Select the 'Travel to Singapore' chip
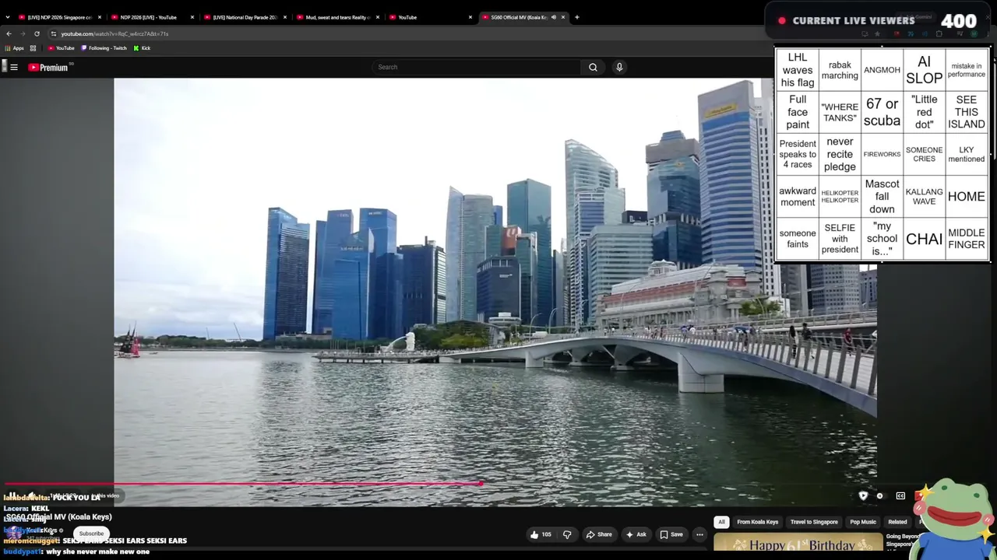997x560 pixels. coord(814,522)
